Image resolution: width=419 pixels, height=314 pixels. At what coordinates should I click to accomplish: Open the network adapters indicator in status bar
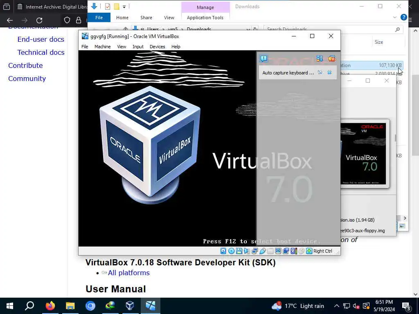(x=255, y=251)
